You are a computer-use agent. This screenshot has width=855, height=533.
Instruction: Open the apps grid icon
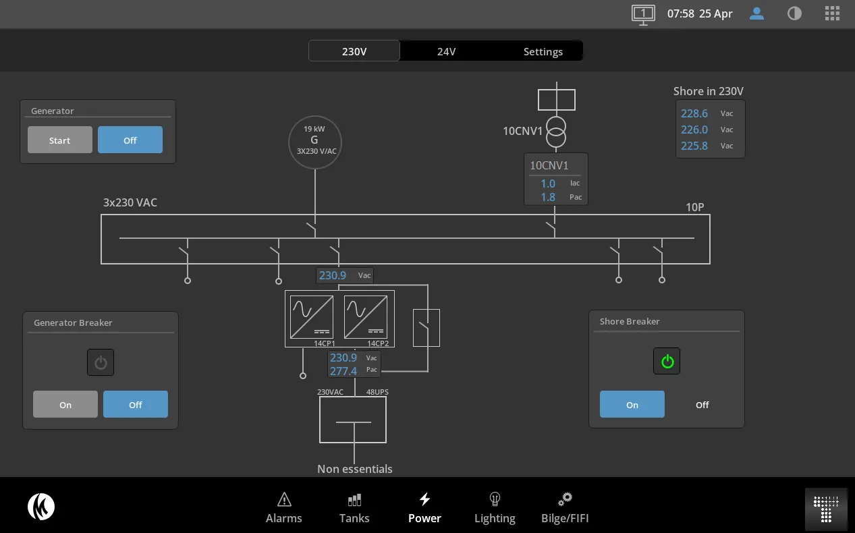point(833,13)
